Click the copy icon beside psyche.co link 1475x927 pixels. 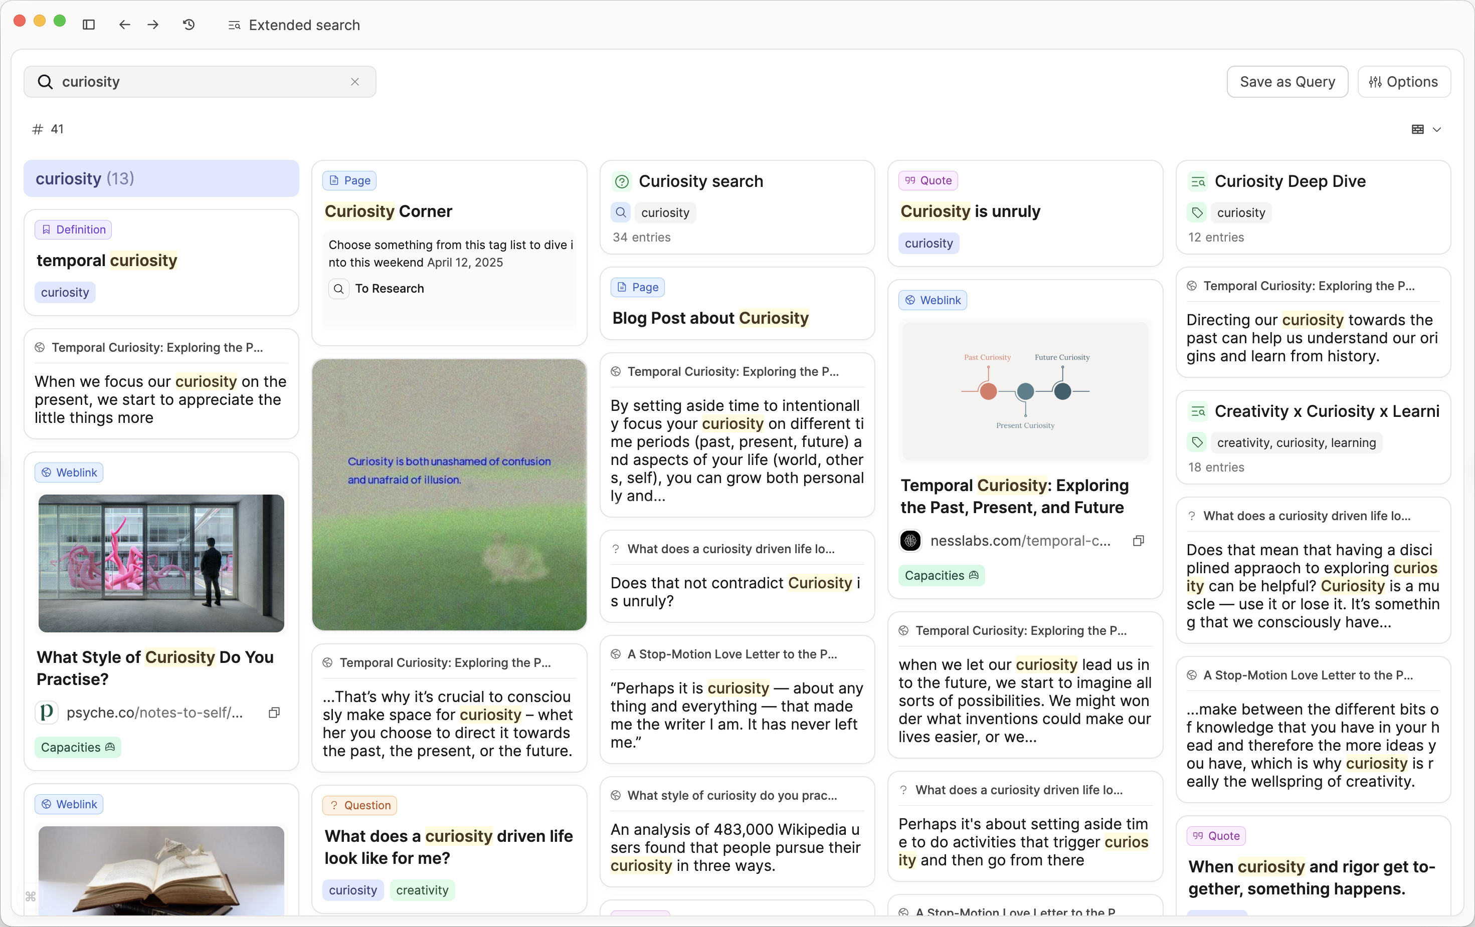point(274,712)
